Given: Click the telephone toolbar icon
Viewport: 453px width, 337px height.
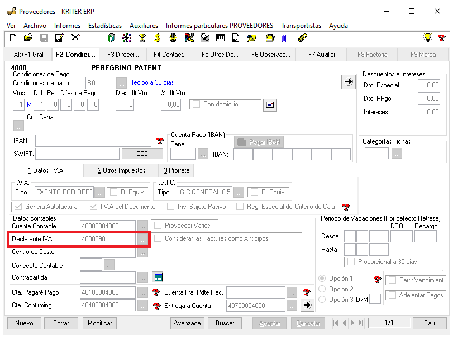Looking at the screenshot, I should coord(270,38).
